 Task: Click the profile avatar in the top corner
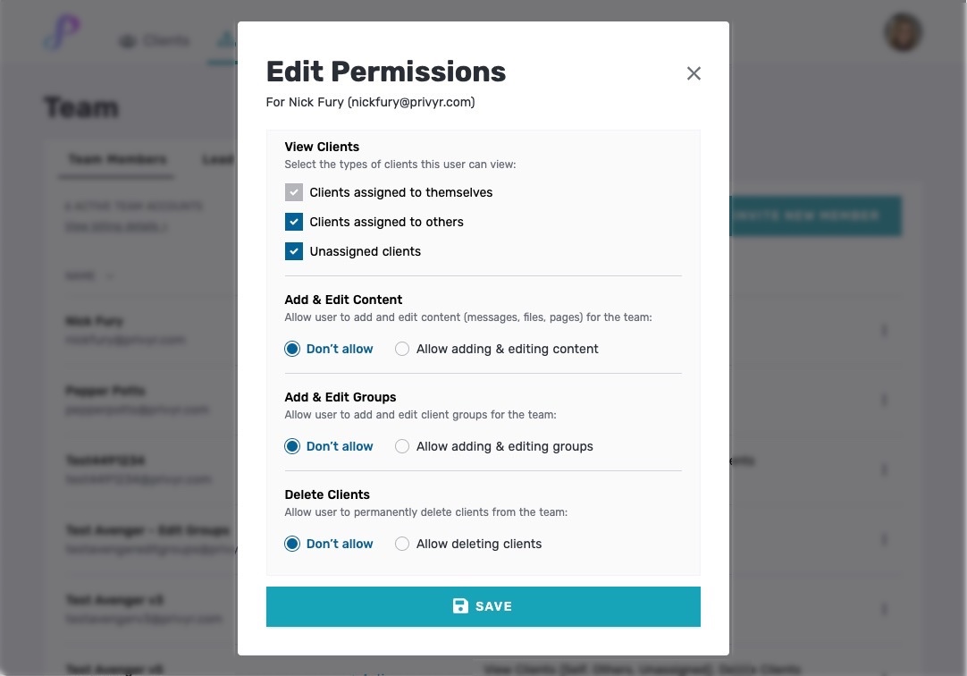903,32
